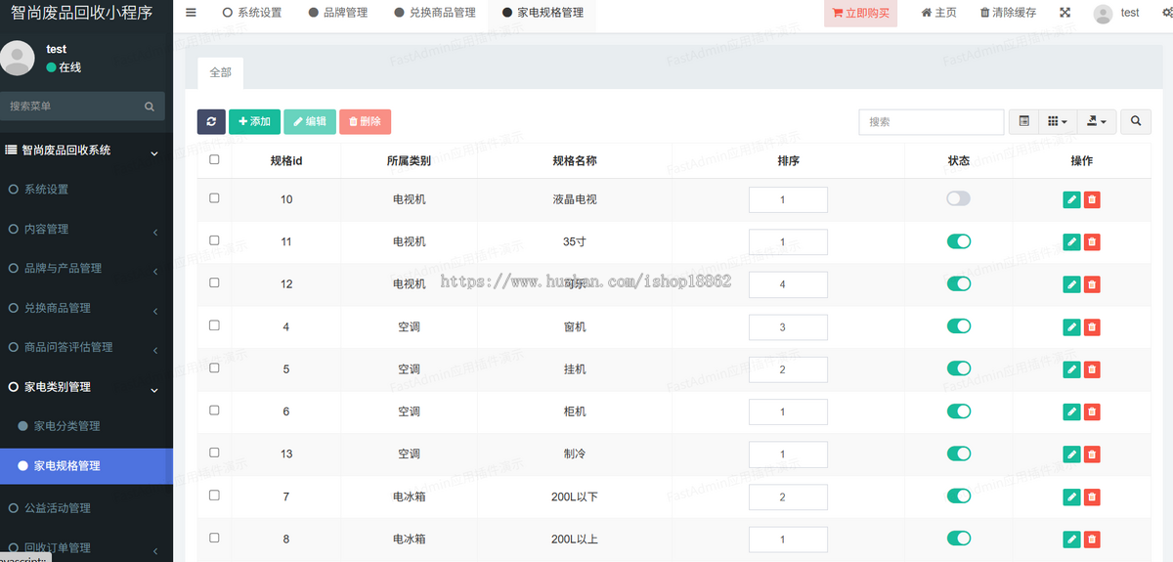Go to 主页 home link
Image resolution: width=1173 pixels, height=562 pixels.
click(x=938, y=14)
